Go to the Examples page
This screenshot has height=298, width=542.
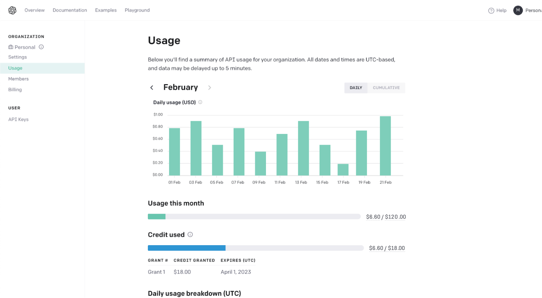106,10
